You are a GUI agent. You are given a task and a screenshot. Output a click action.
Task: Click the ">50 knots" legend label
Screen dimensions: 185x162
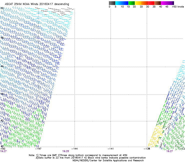[x=178, y=7]
